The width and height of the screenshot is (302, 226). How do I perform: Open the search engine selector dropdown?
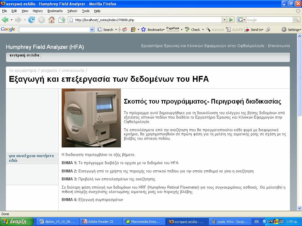pyautogui.click(x=244, y=20)
